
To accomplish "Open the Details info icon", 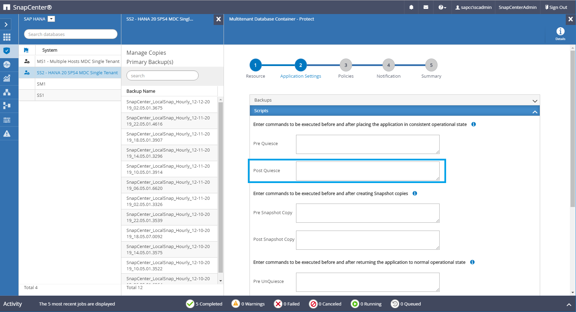I will tap(560, 33).
